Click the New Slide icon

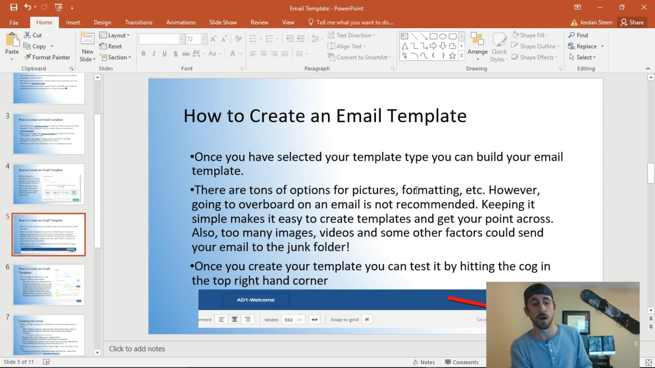click(87, 39)
